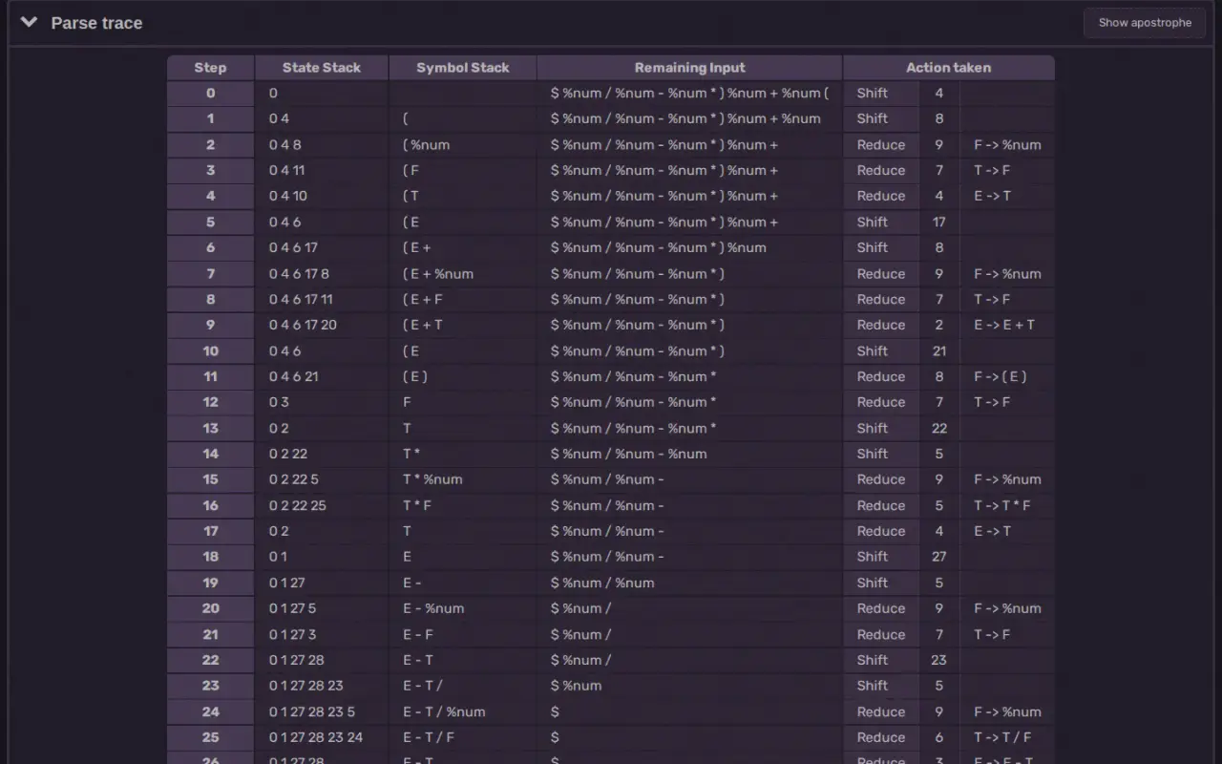Click step number 21 cell
1222x764 pixels.
pyautogui.click(x=210, y=634)
